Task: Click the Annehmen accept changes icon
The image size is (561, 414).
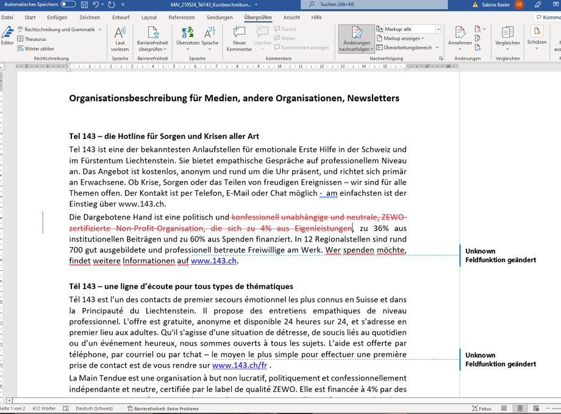Action: [x=459, y=33]
